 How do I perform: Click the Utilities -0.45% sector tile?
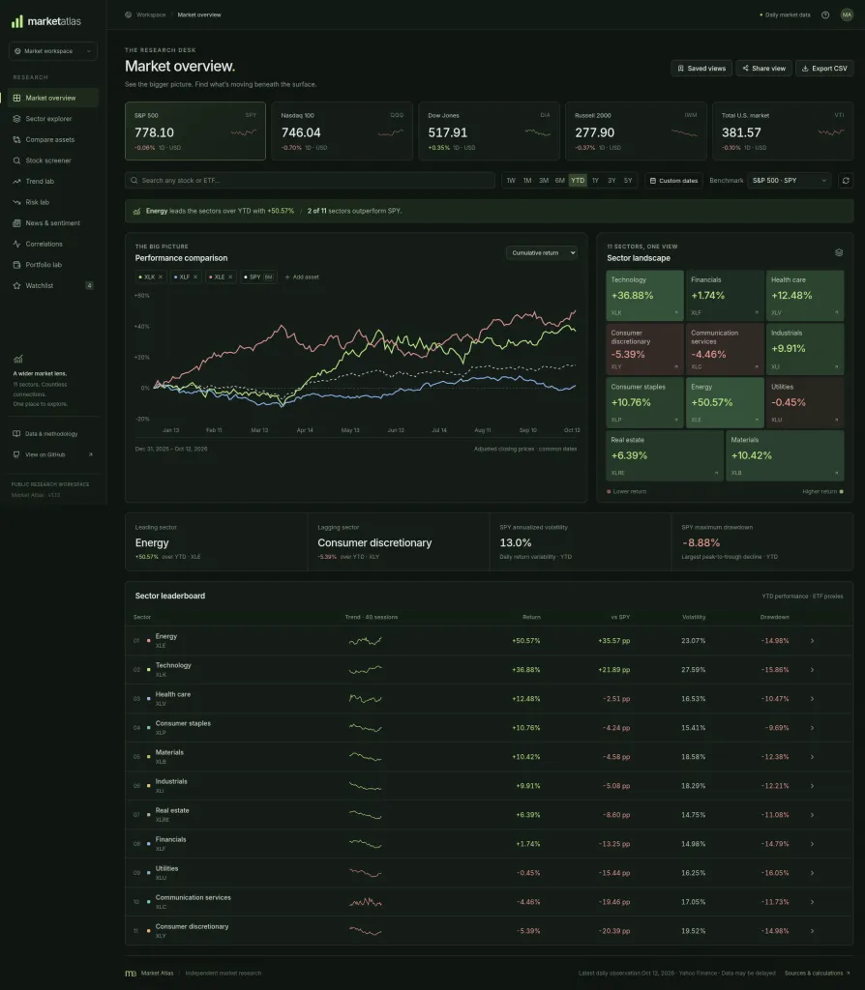pyautogui.click(x=805, y=402)
